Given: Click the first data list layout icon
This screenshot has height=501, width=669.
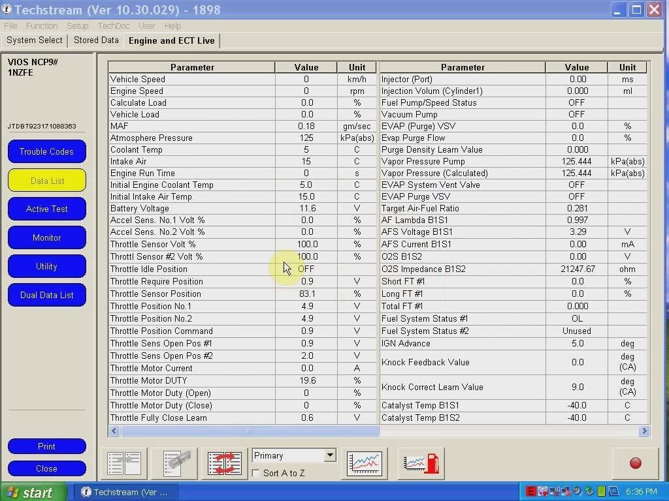Looking at the screenshot, I should click(124, 463).
